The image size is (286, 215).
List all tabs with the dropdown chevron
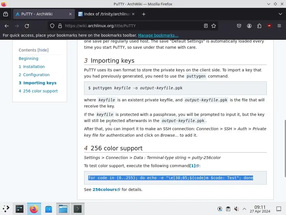coord(280,14)
